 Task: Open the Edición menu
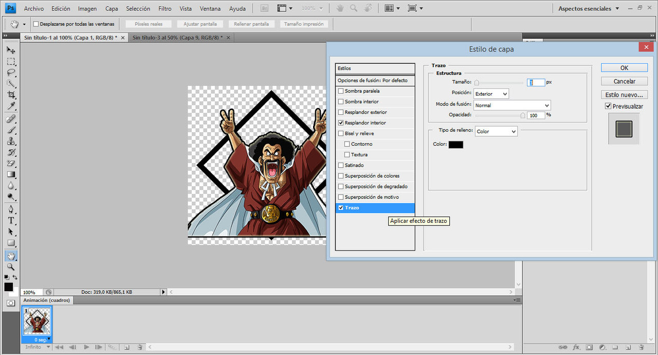tap(61, 9)
